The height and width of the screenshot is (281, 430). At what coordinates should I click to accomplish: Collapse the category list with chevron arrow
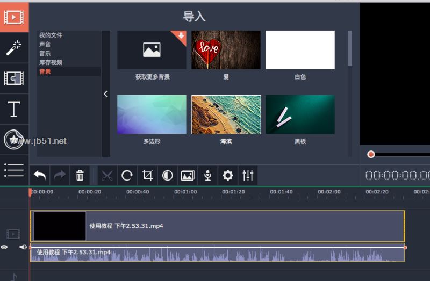(x=105, y=94)
